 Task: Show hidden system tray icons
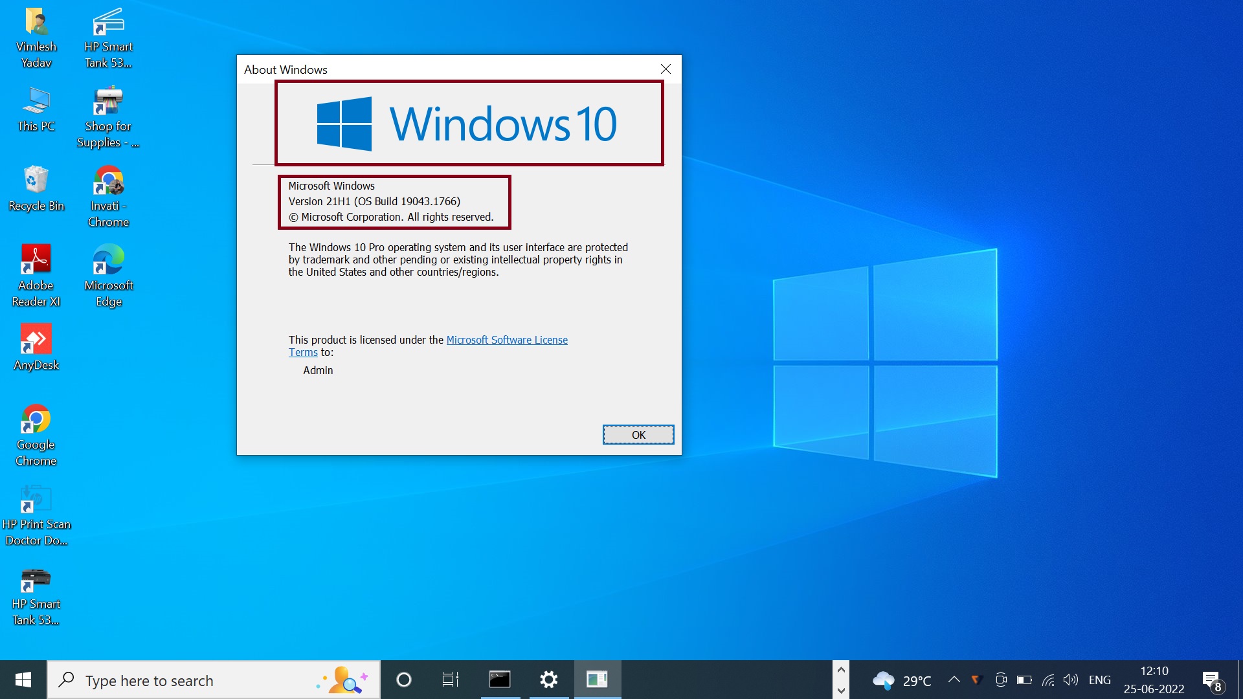click(x=954, y=680)
